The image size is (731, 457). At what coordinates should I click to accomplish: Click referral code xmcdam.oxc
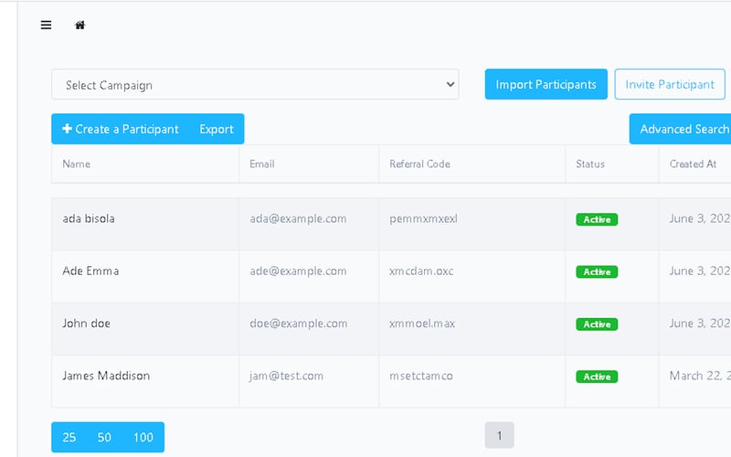coord(421,271)
